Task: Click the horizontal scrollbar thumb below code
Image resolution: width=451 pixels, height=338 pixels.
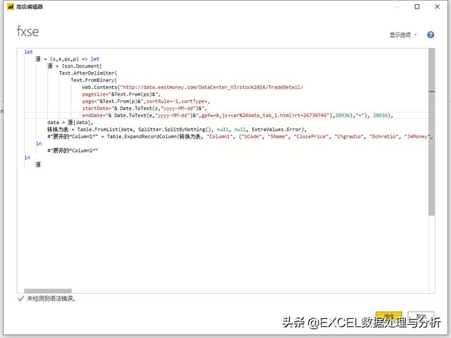Action: click(x=48, y=291)
